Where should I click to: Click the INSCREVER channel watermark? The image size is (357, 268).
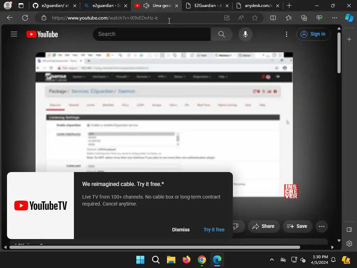tap(291, 191)
